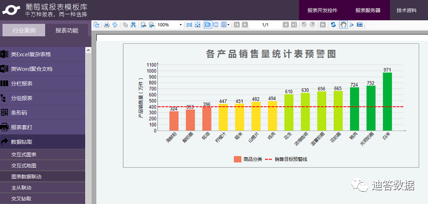Toggle the selection mode cursor icon
The image size is (428, 204).
pyautogui.click(x=351, y=25)
